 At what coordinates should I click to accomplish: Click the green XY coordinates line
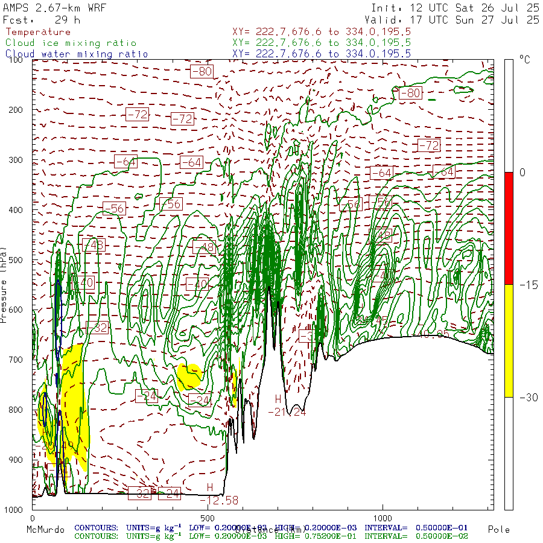pyautogui.click(x=322, y=43)
